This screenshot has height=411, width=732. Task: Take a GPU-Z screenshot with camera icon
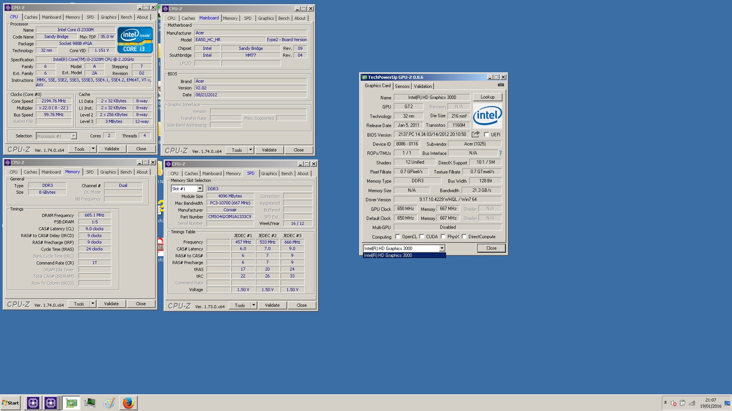501,85
